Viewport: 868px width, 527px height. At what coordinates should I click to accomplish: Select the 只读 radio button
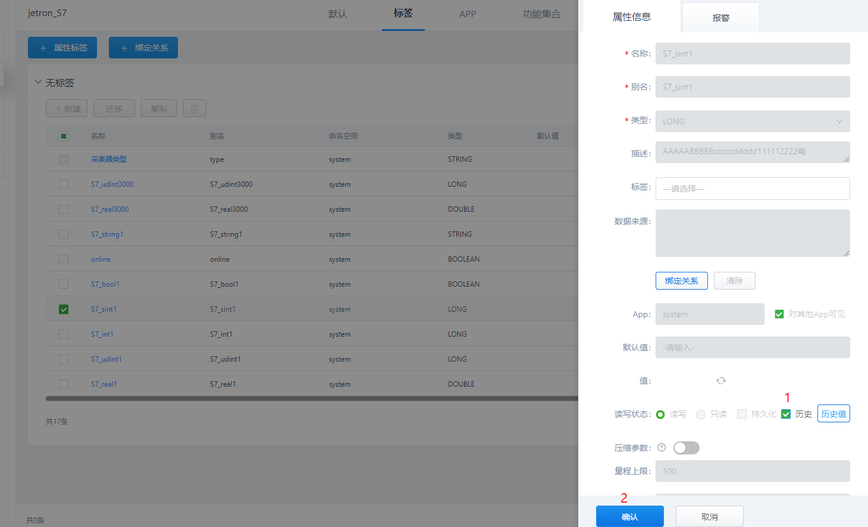click(700, 413)
